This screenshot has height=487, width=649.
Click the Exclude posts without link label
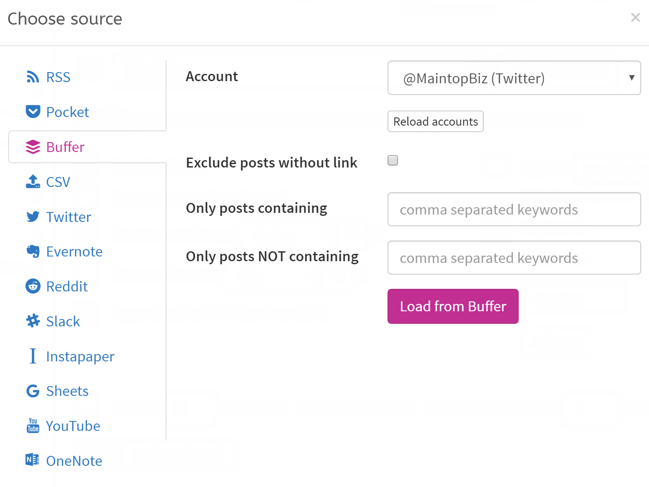coord(271,163)
